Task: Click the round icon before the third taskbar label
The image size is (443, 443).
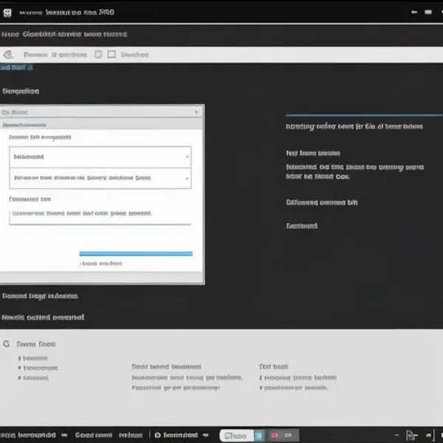Action: pyautogui.click(x=157, y=436)
